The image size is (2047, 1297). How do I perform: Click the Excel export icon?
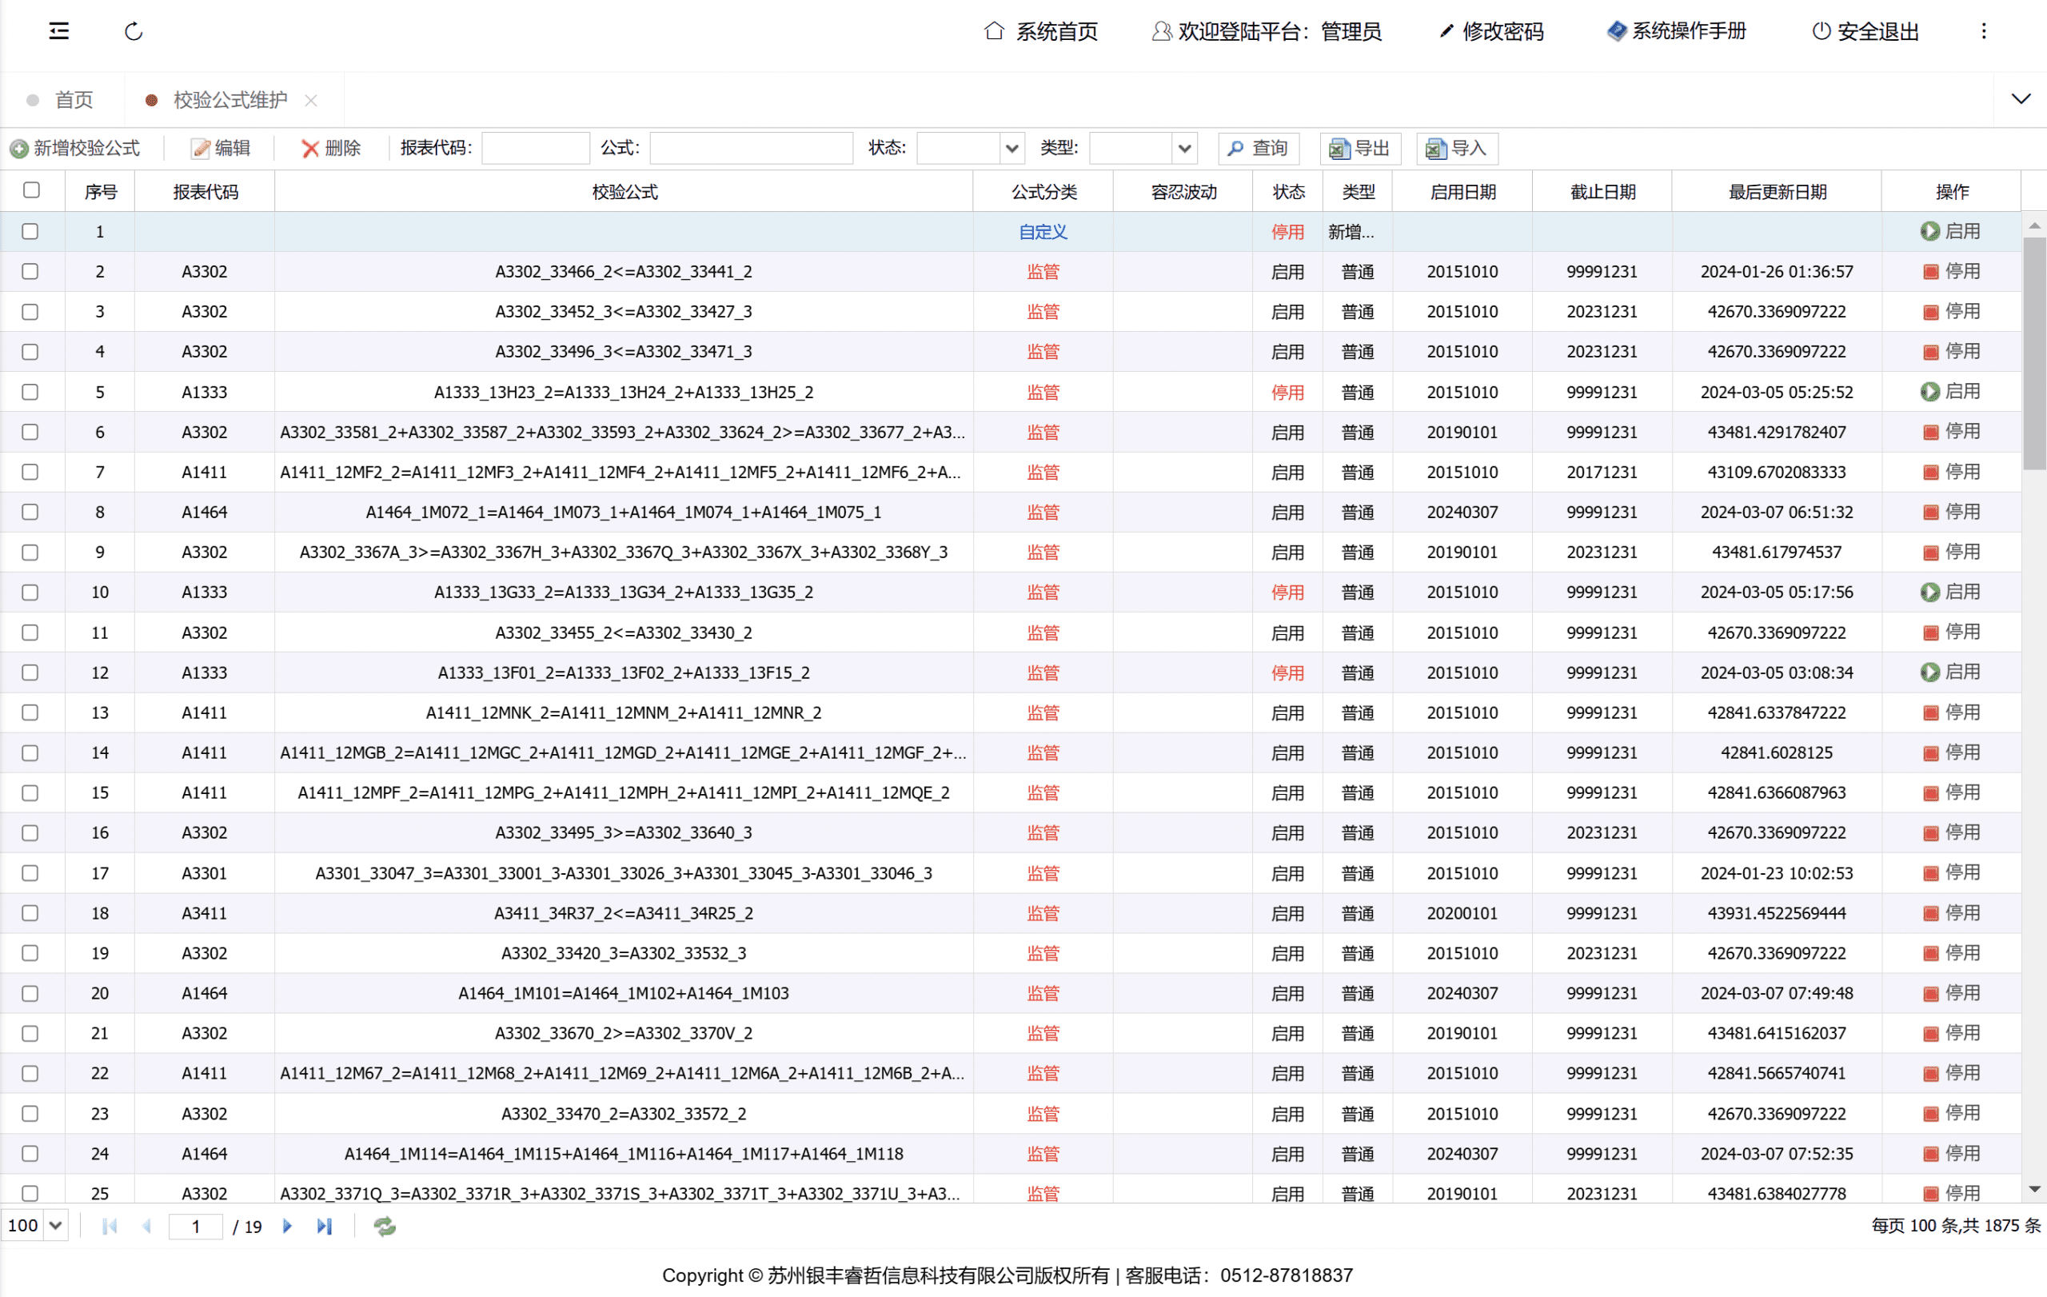click(x=1339, y=149)
